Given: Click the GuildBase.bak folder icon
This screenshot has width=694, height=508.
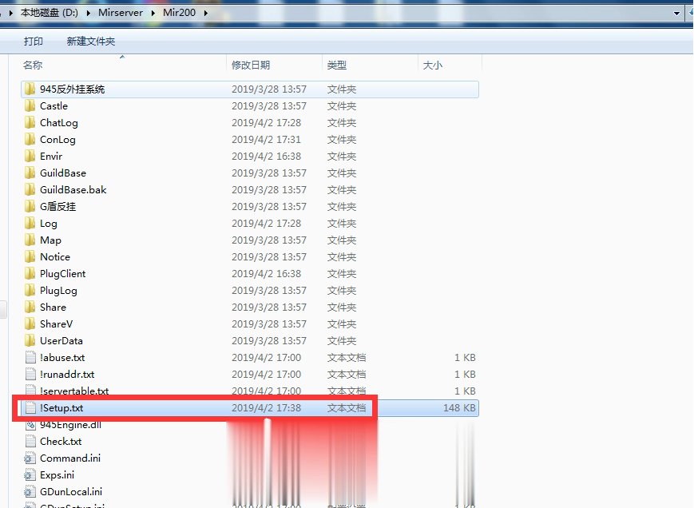Looking at the screenshot, I should coord(30,190).
